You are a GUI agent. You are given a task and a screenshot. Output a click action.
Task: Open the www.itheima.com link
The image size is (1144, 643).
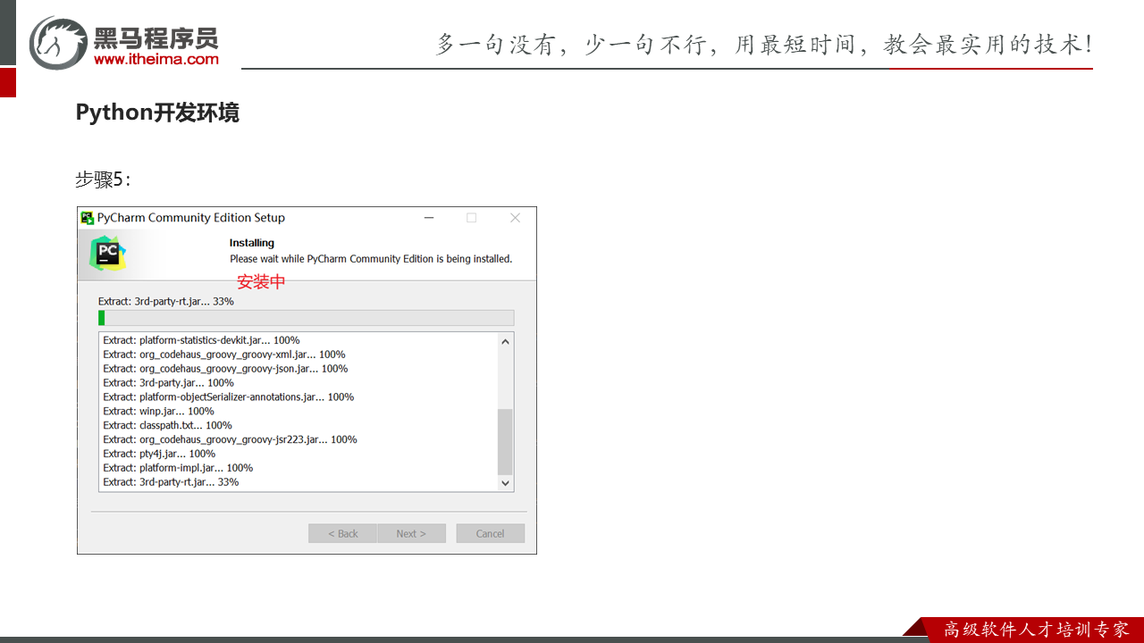coord(156,59)
